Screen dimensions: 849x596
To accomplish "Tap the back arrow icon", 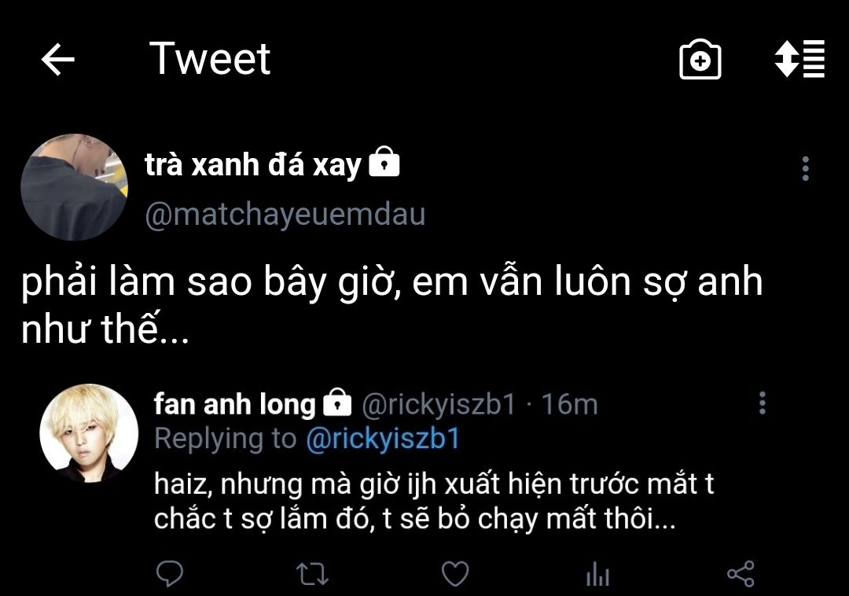I will [57, 60].
